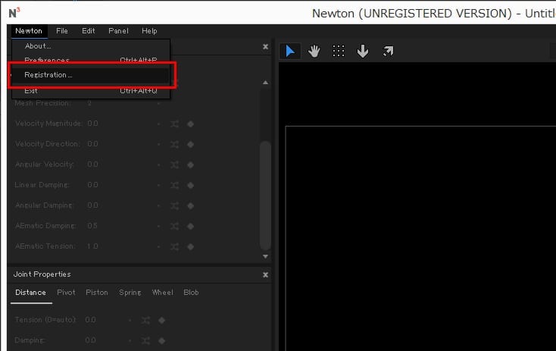Image resolution: width=556 pixels, height=351 pixels.
Task: Click the dotted grid tool icon
Action: pyautogui.click(x=339, y=52)
